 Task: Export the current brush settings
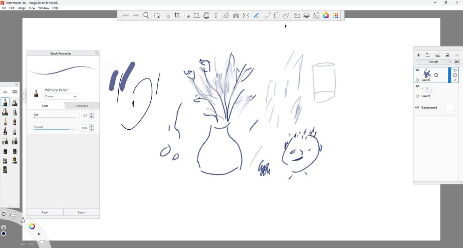tap(82, 212)
